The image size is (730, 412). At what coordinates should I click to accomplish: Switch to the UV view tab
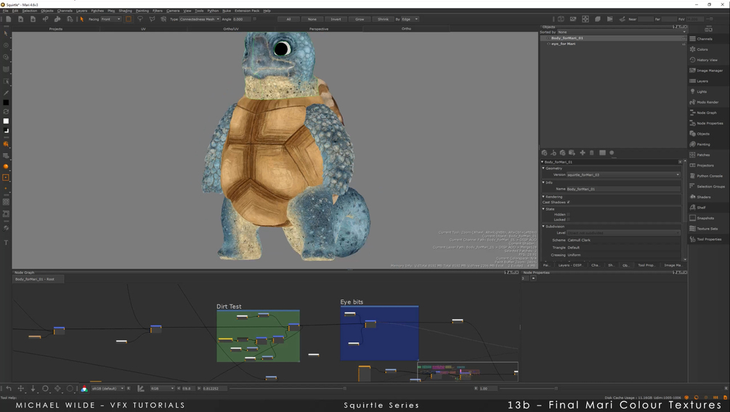[x=143, y=29]
